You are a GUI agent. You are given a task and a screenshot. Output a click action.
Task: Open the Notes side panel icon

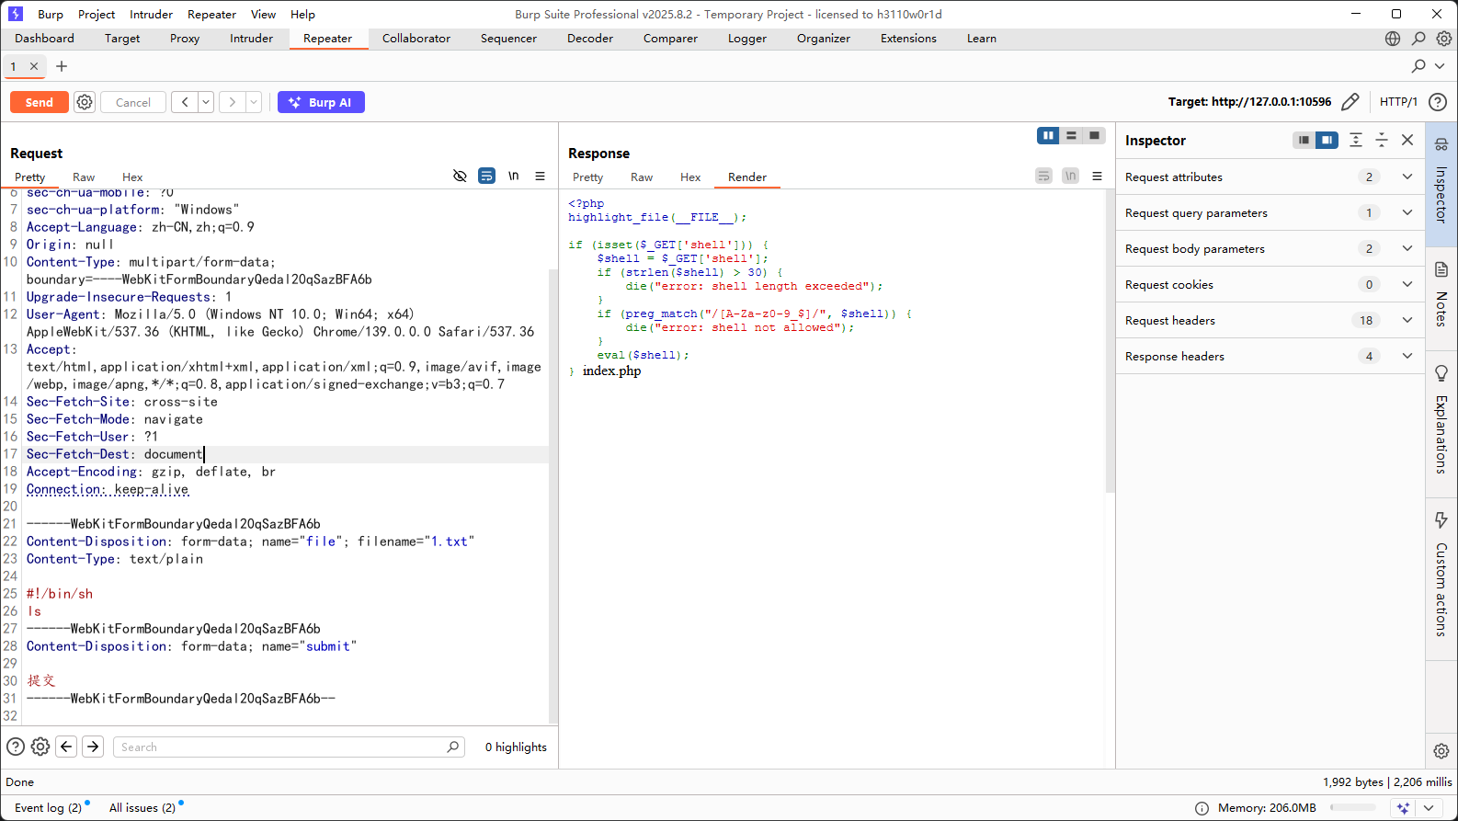[x=1441, y=269]
